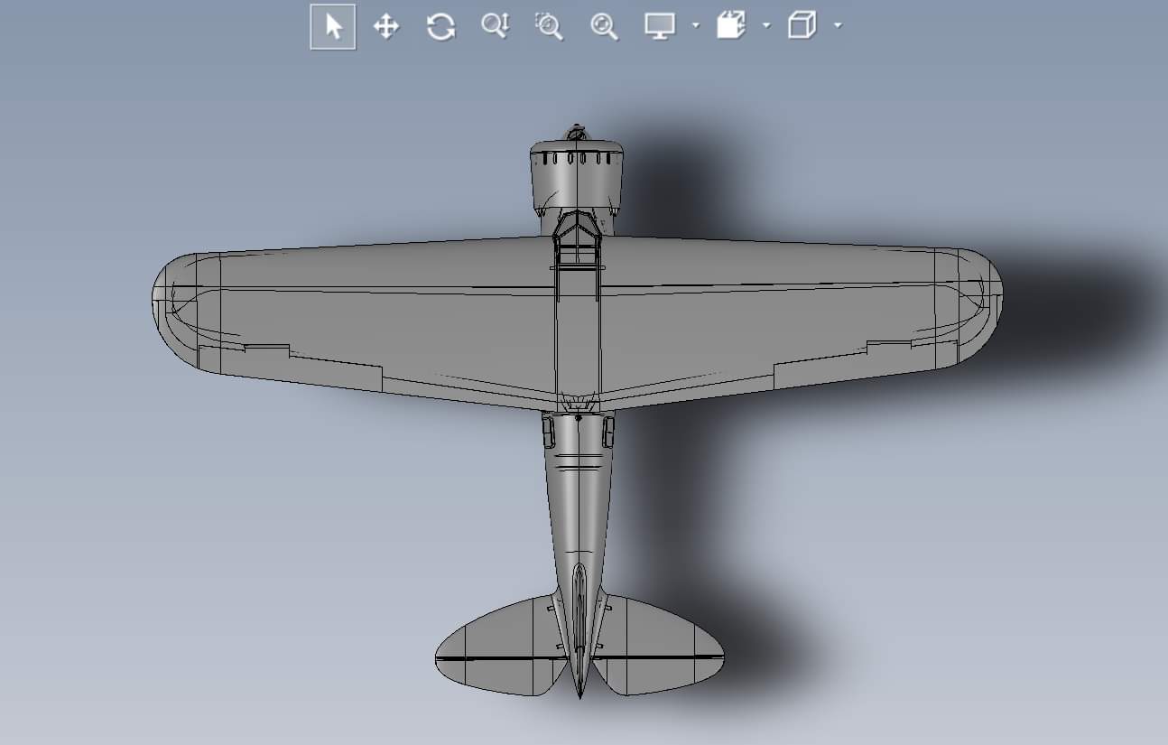The height and width of the screenshot is (745, 1168).
Task: Expand the view orientation dropdown arrow
Action: (x=766, y=25)
